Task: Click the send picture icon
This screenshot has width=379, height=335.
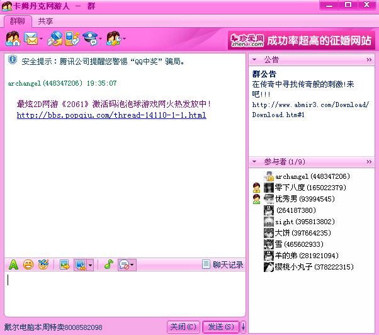Action: point(64,264)
